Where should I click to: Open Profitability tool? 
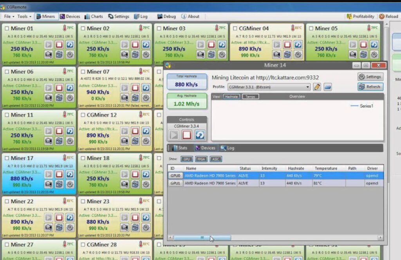360,16
